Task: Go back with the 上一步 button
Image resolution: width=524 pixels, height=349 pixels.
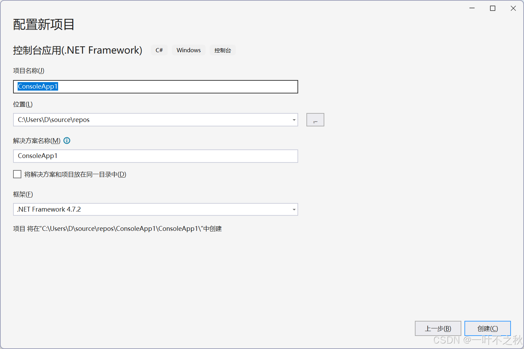Action: click(x=438, y=328)
